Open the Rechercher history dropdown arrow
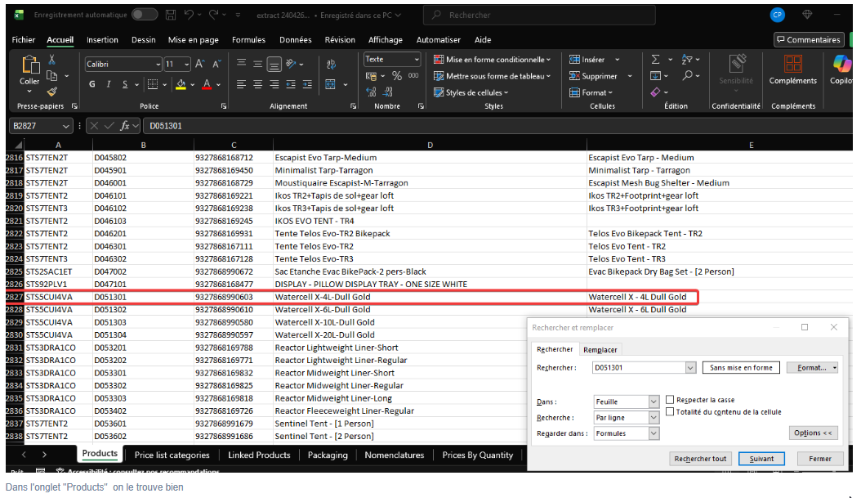This screenshot has width=861, height=498. pos(690,368)
